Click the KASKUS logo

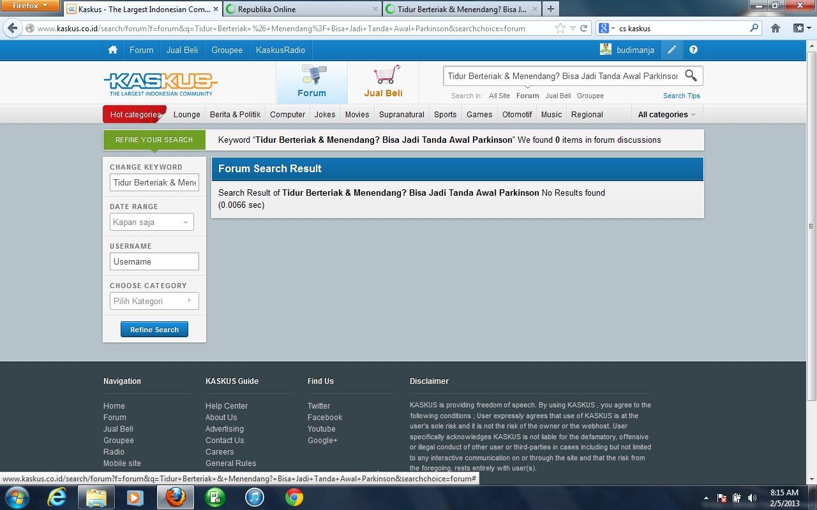tap(160, 84)
